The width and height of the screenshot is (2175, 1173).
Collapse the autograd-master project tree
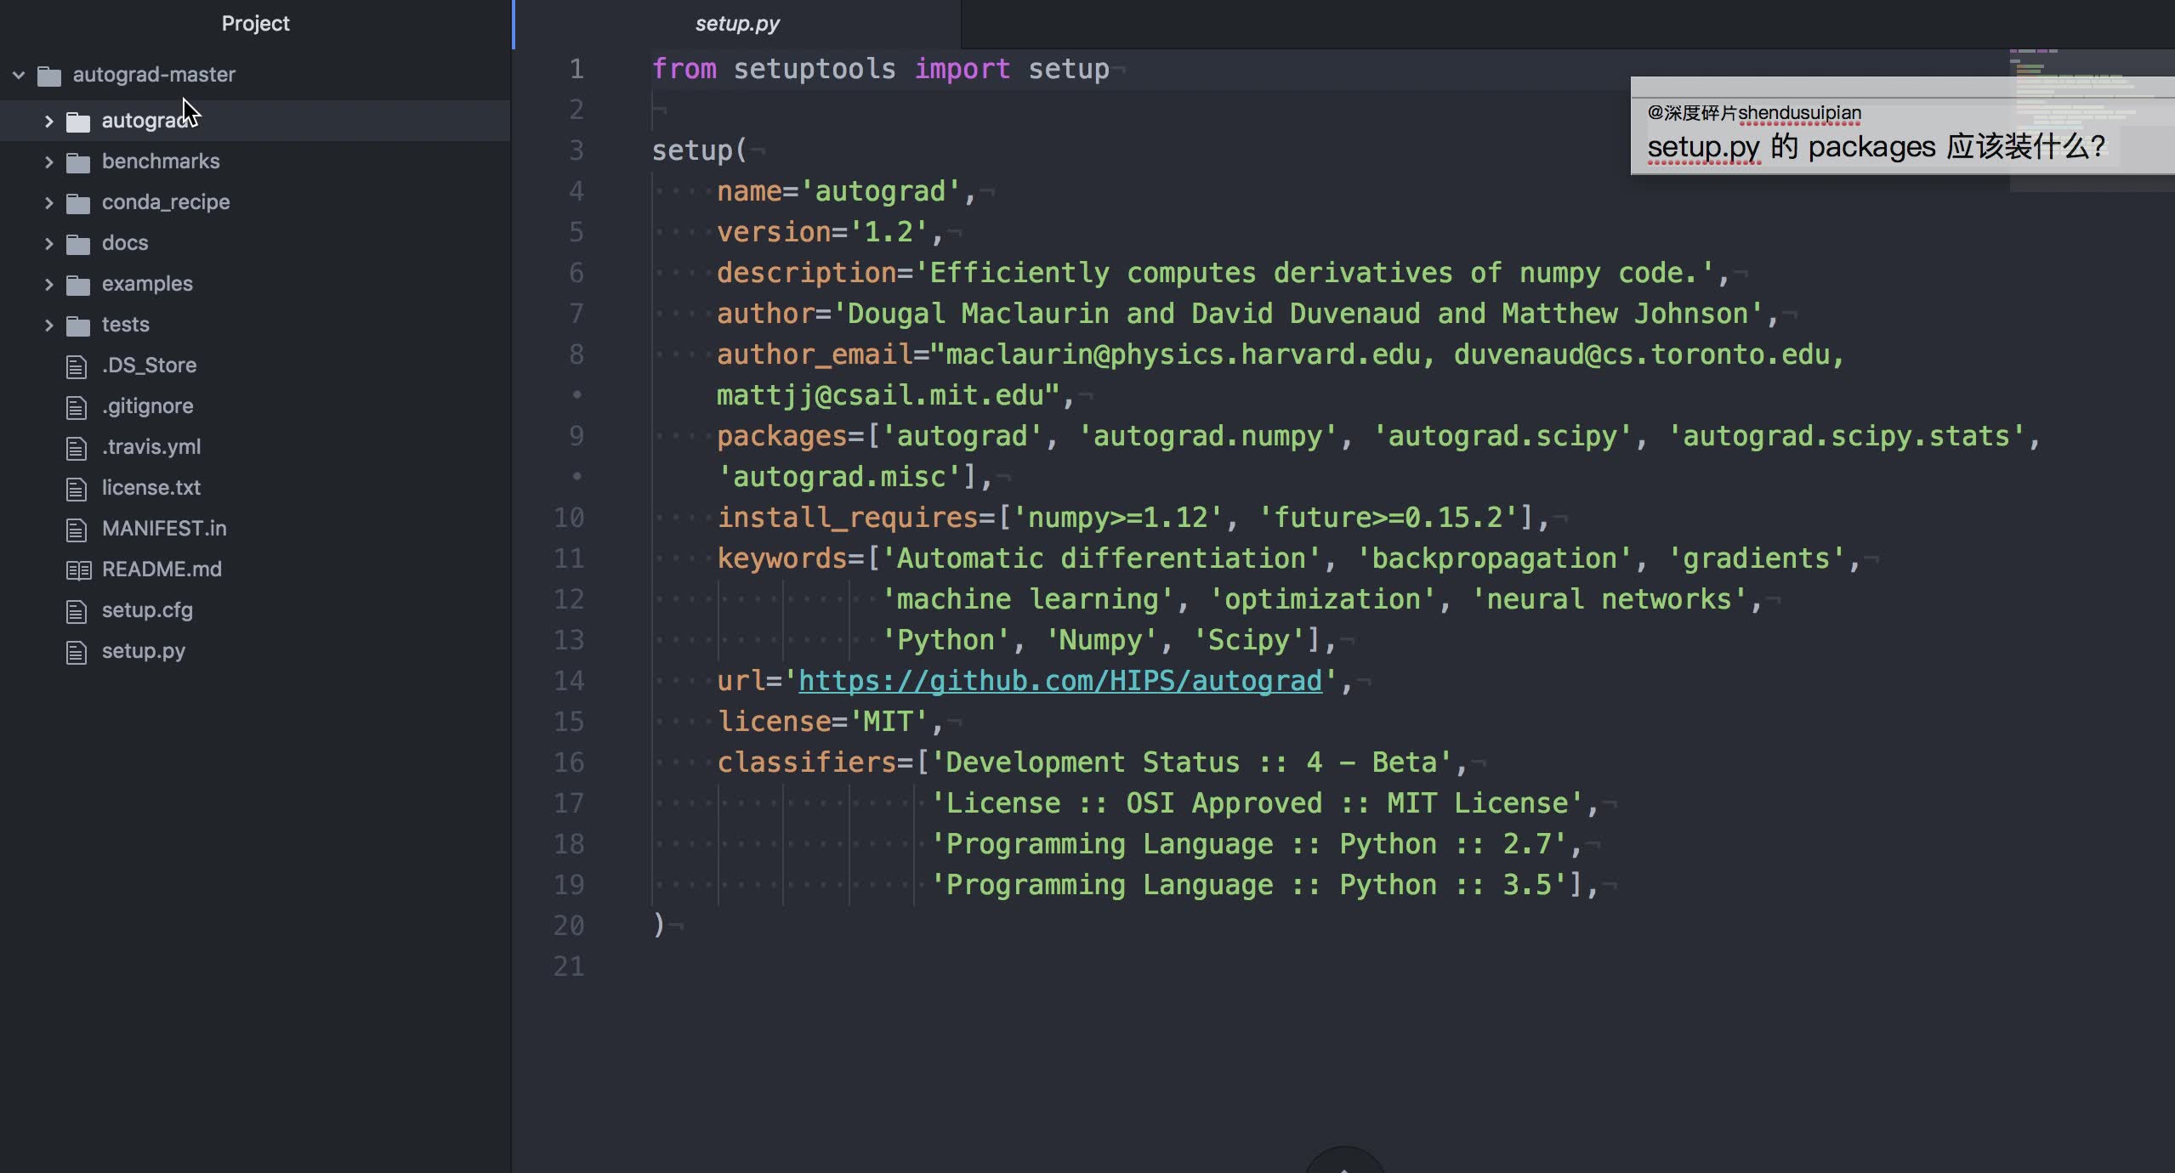pyautogui.click(x=19, y=74)
